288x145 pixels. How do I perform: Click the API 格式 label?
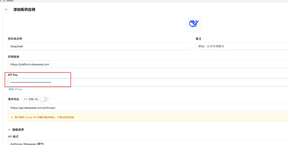[x=13, y=136]
